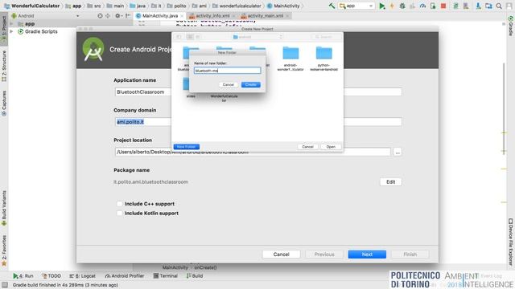
Task: Stop the app with the red square icon
Action: click(x=443, y=6)
